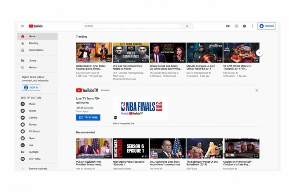Click the TRY IT FREE button
Viewport: 294px width, 192px height.
pos(88,118)
